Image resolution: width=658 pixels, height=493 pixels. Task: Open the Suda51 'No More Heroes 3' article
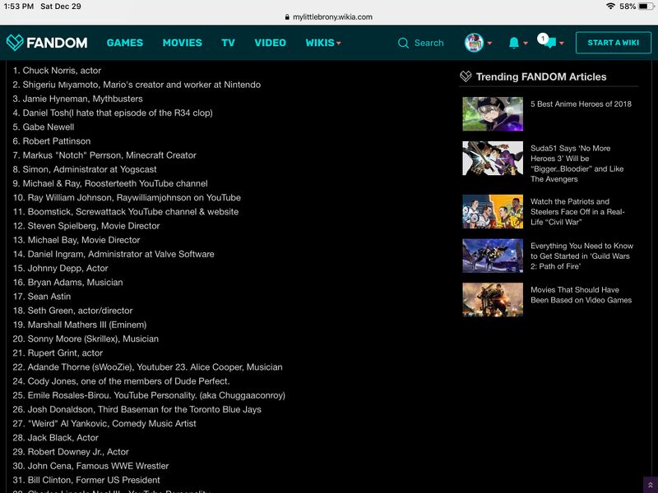click(x=577, y=164)
